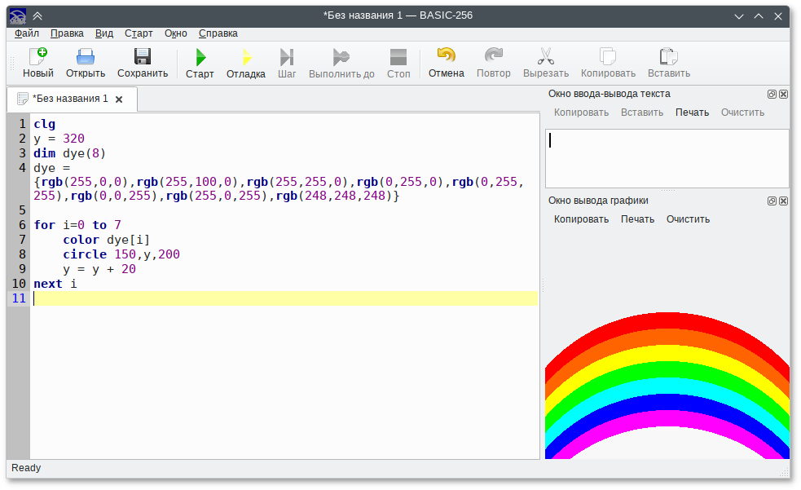Open the Правка menu
This screenshot has height=490, width=801.
click(67, 33)
